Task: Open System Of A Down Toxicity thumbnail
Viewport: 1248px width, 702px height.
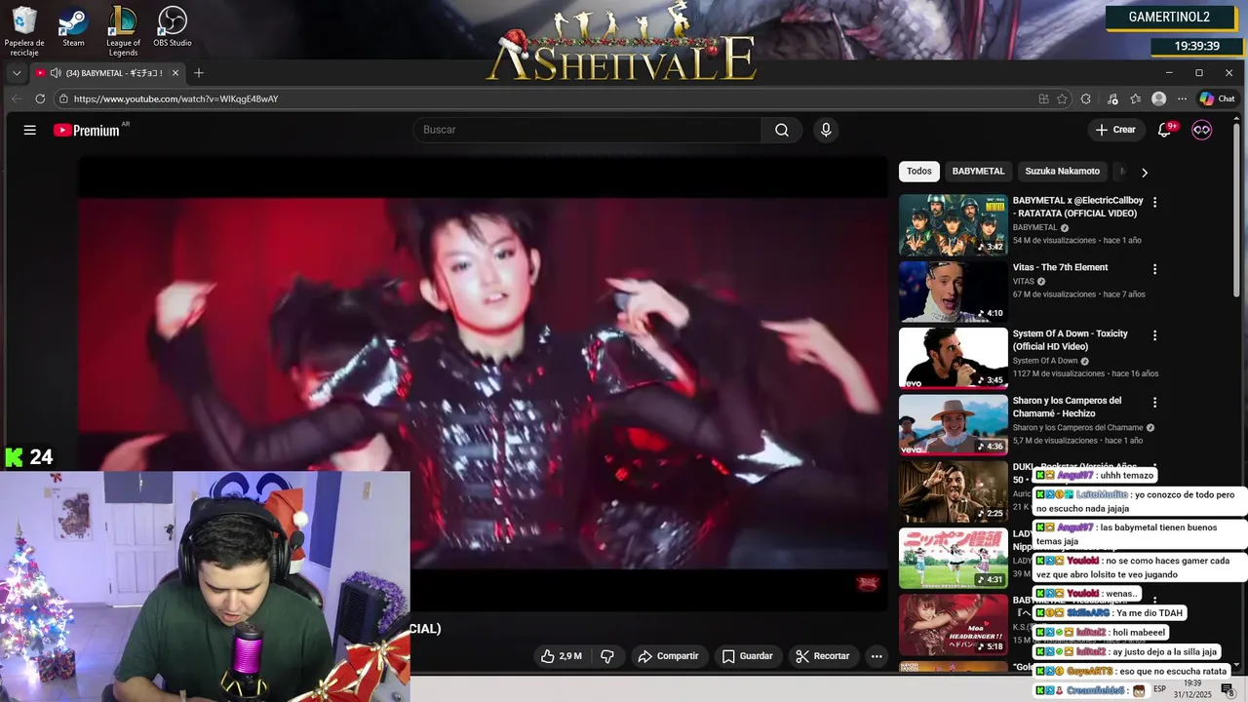Action: pos(953,358)
